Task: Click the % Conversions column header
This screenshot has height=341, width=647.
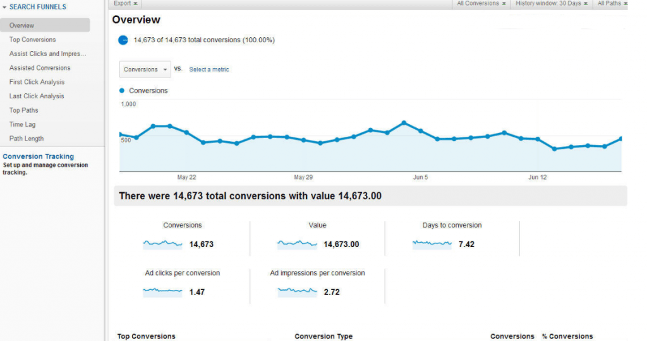Action: point(567,337)
